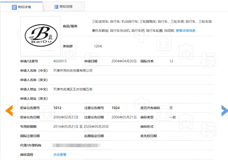Select exclusive right period 2016年05月21日 至 2026年05月20日

81,127
